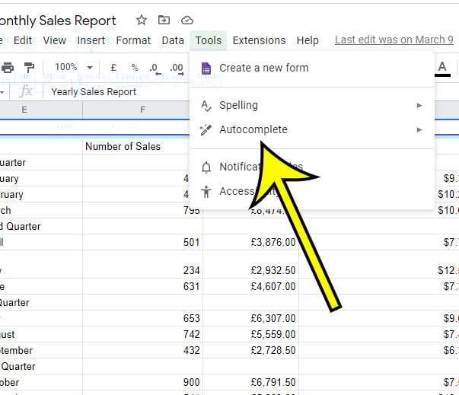Decrease decimal places
Viewport: 459px width, 395px height.
click(x=155, y=69)
